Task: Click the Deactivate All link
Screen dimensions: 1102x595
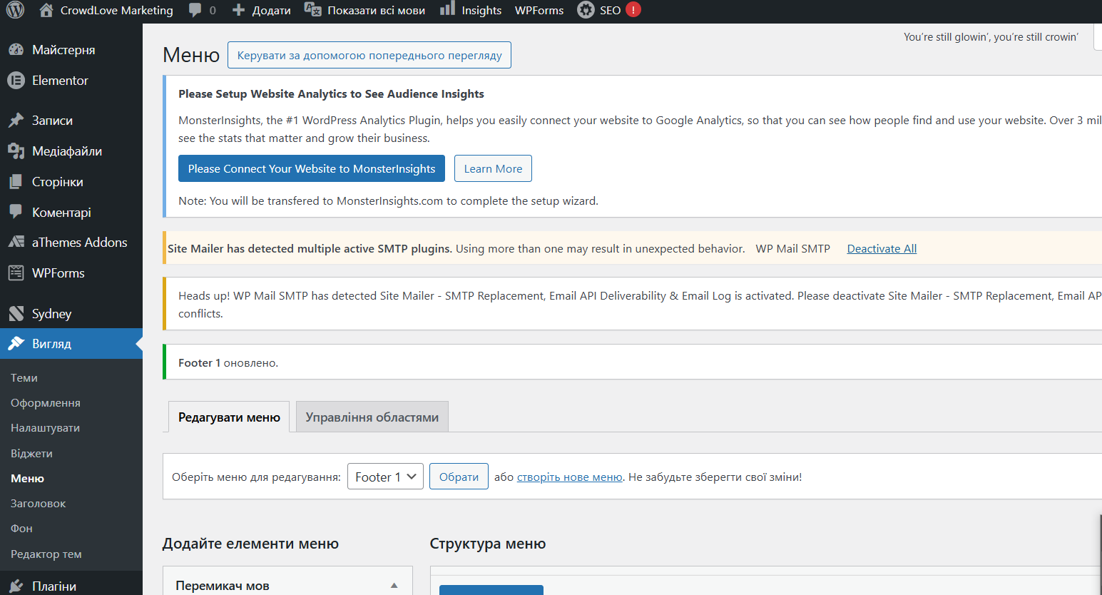Action: [882, 248]
